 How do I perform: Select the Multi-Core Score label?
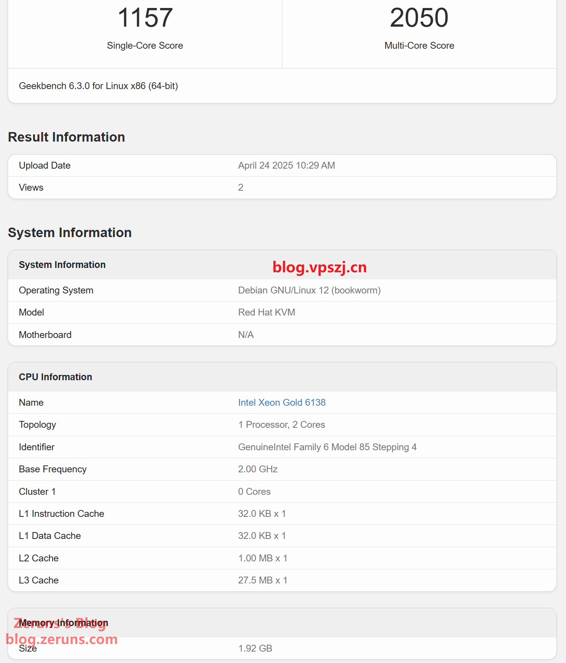(419, 46)
